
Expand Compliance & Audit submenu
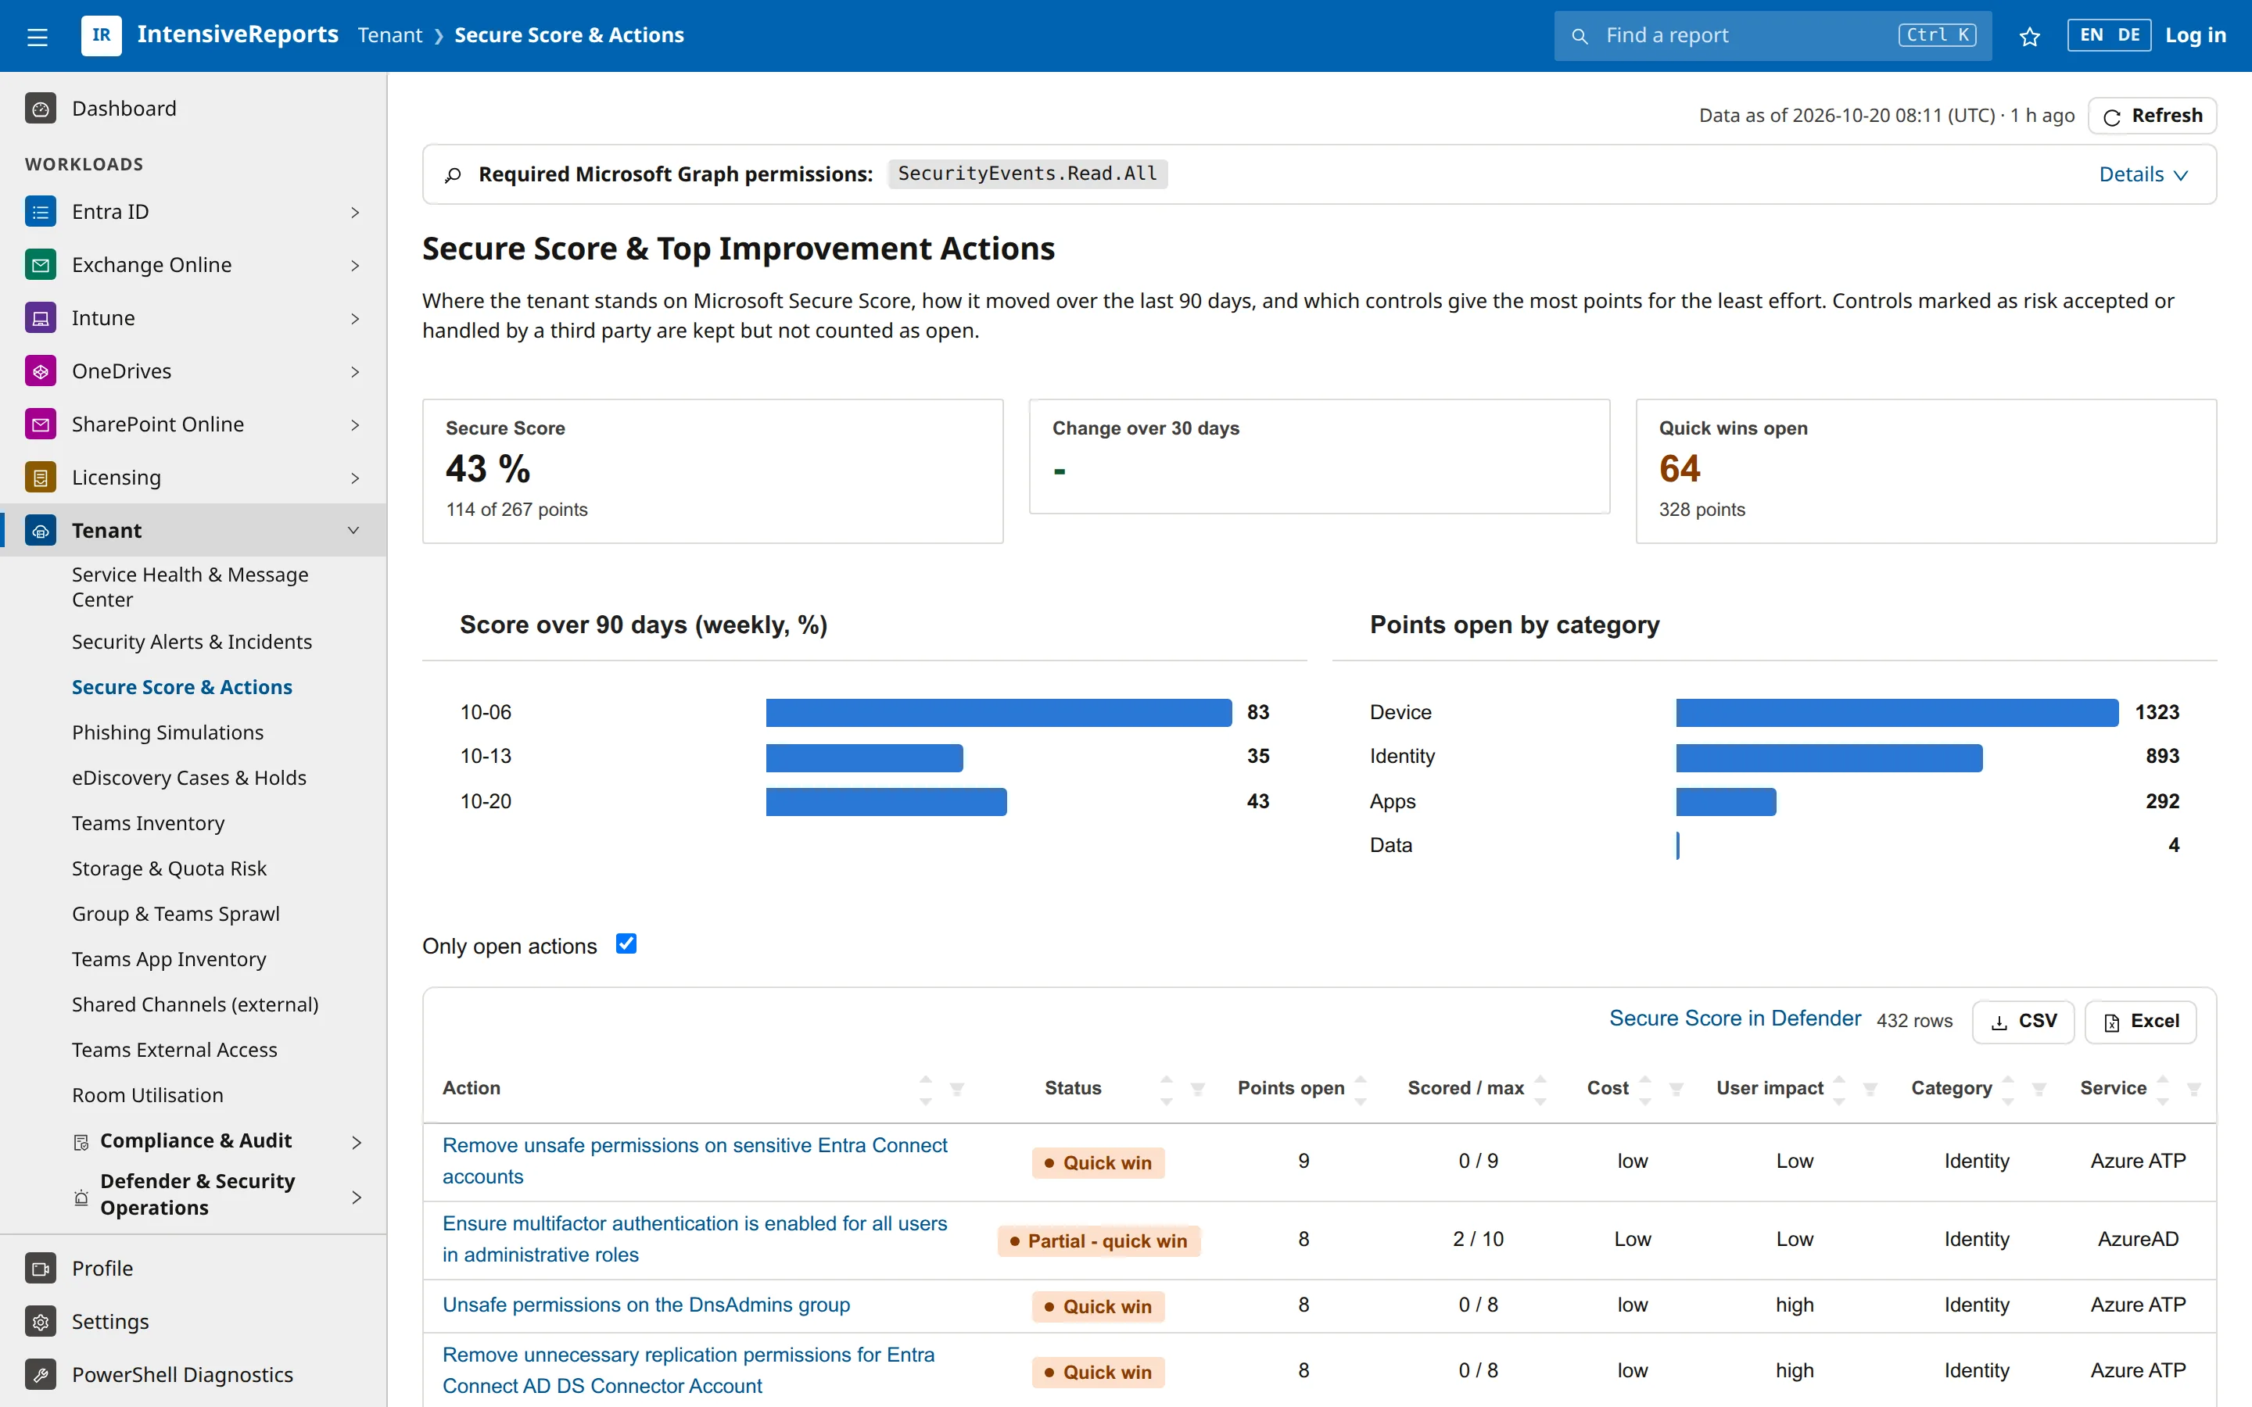point(357,1142)
